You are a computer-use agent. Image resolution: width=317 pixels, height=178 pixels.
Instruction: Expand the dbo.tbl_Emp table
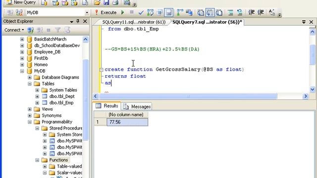click(37, 103)
